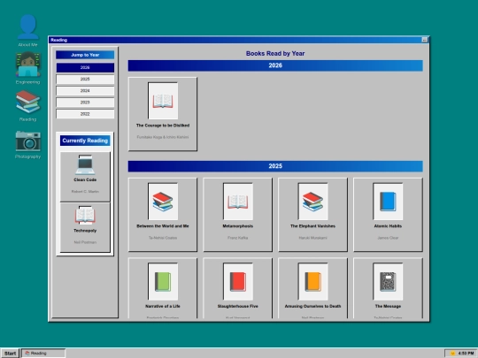478x358 pixels.
Task: Minimize the Reading window
Action: [x=424, y=40]
